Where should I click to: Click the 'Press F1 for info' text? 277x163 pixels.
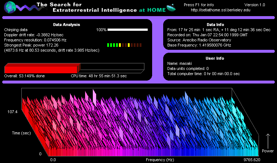tap(199, 5)
